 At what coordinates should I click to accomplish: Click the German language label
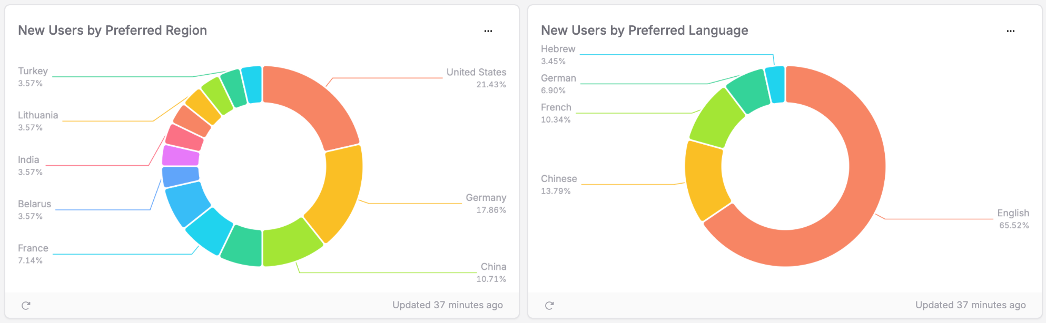point(558,78)
